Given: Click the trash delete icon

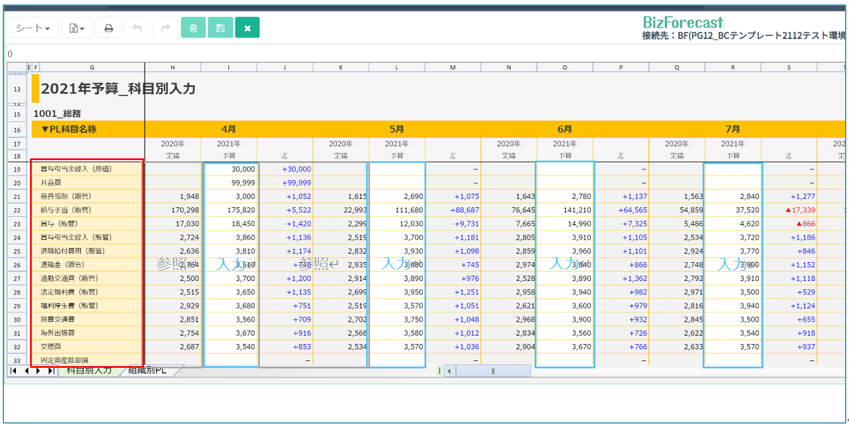Looking at the screenshot, I should 194,28.
